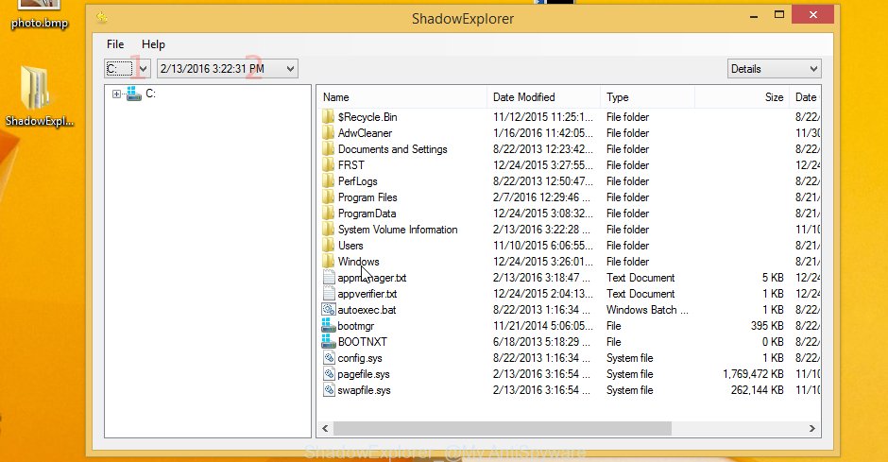Click the Windows folder icon
The height and width of the screenshot is (462, 888).
(329, 262)
